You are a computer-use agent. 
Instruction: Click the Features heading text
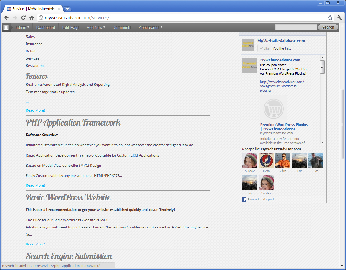click(x=36, y=76)
